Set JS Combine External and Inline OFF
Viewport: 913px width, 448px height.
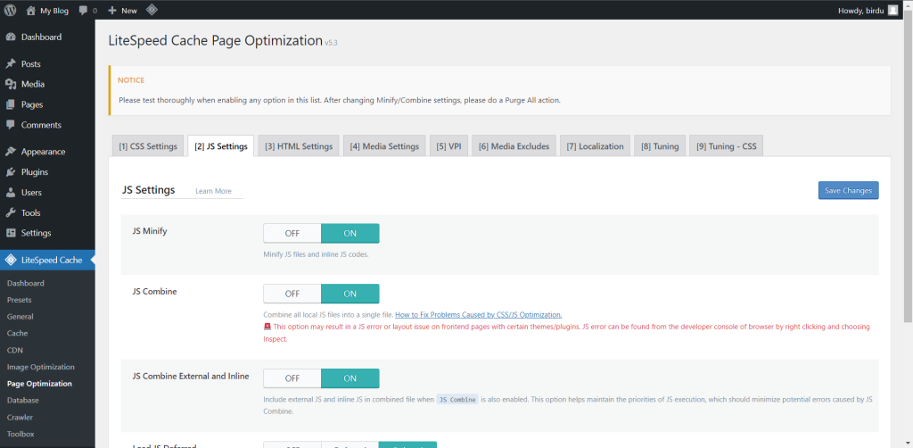point(292,378)
